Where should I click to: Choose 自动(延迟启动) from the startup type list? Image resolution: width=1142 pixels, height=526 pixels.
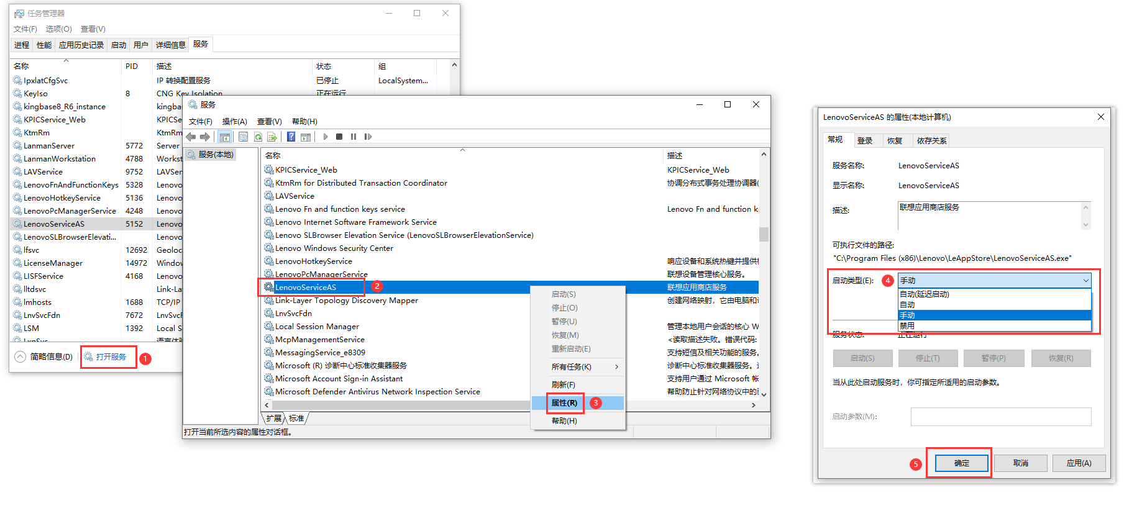(994, 294)
